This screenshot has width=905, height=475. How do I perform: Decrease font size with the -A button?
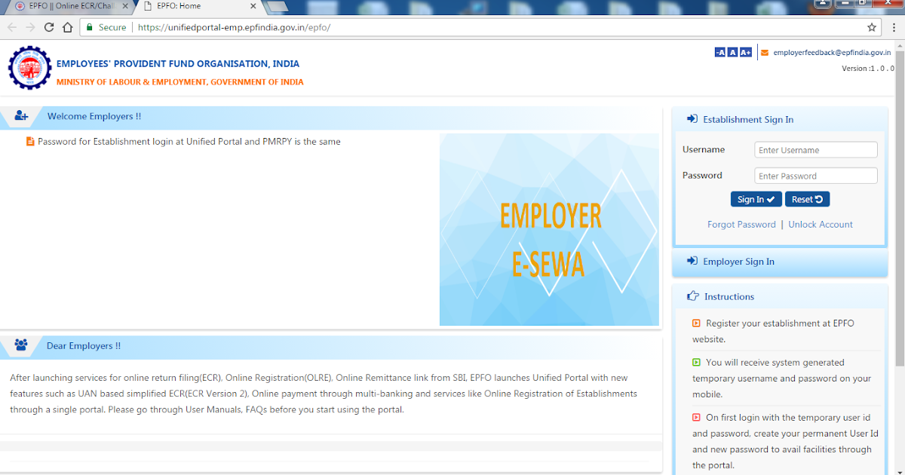(x=719, y=53)
